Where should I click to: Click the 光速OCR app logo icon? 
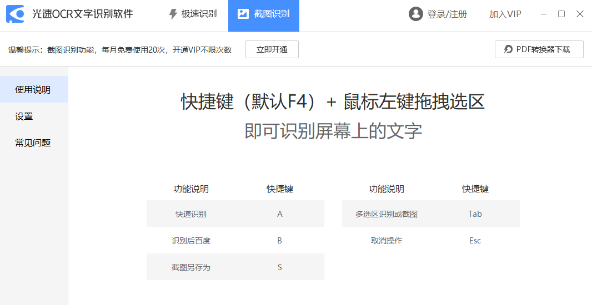[16, 14]
